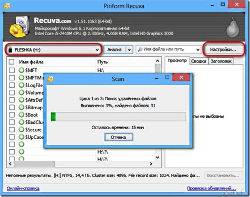Image resolution: width=250 pixels, height=197 pixels.
Task: Click the Онлайн-справка help link
Action: (x=23, y=189)
